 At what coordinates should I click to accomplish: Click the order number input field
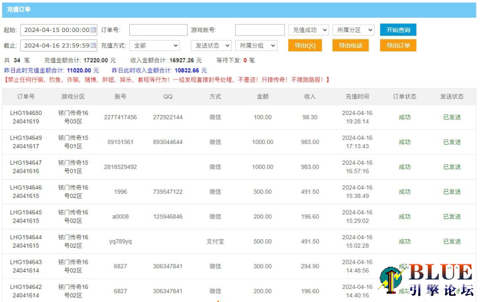(158, 30)
